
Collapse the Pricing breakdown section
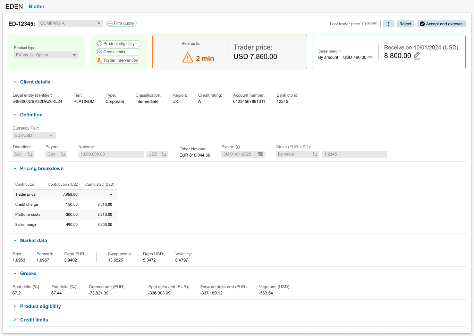(x=15, y=169)
